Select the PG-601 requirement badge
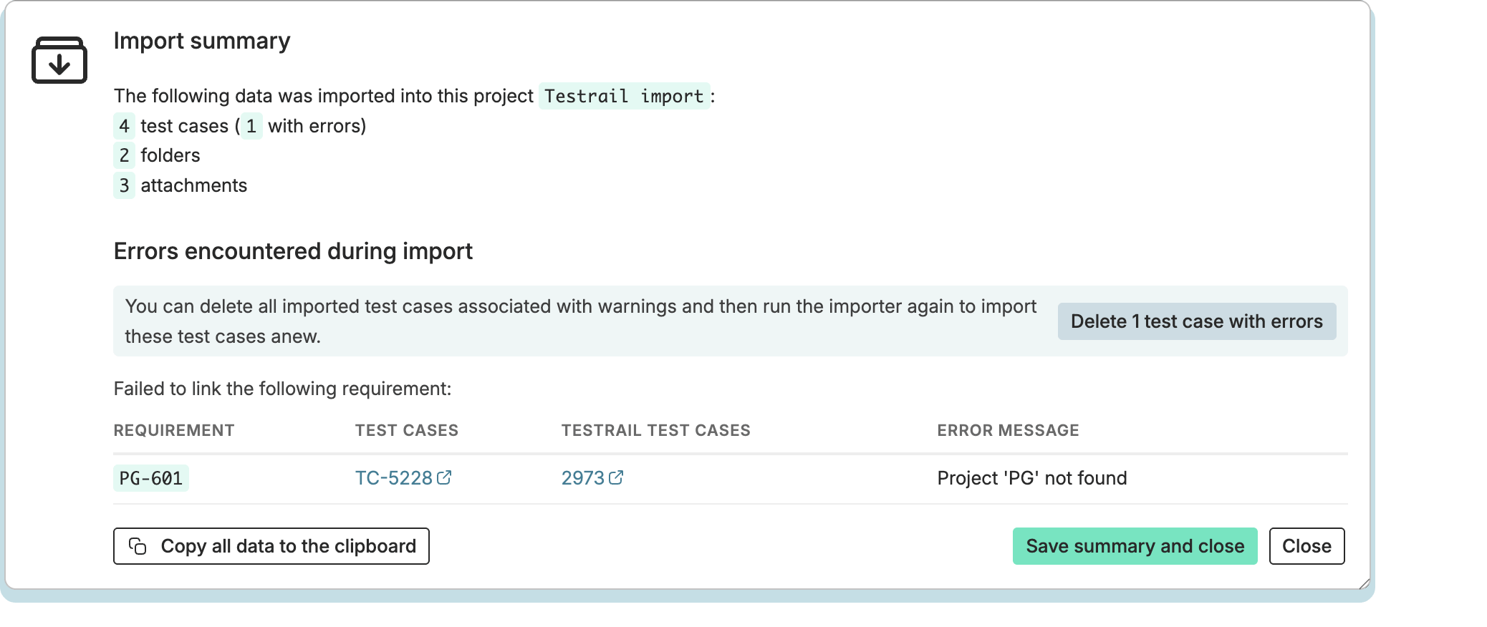Viewport: 1487px width, 627px height. pyautogui.click(x=151, y=478)
